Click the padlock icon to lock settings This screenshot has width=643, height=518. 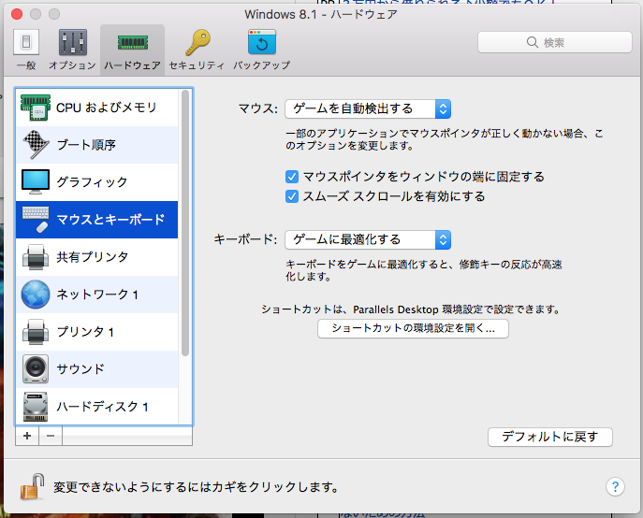click(33, 487)
